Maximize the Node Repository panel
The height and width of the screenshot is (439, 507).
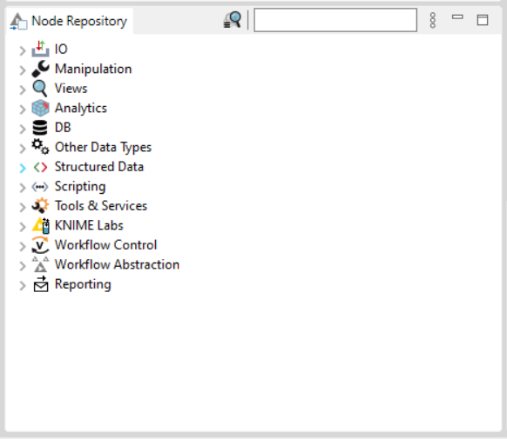point(483,20)
